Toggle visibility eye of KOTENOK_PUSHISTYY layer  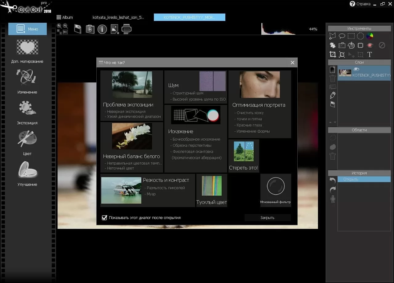point(356,69)
